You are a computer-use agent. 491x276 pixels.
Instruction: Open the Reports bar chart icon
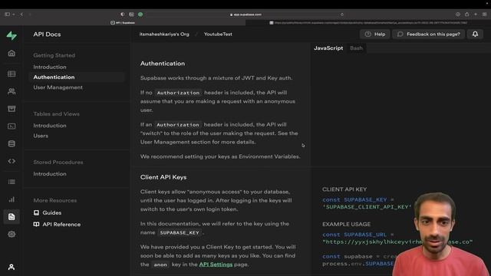12,199
